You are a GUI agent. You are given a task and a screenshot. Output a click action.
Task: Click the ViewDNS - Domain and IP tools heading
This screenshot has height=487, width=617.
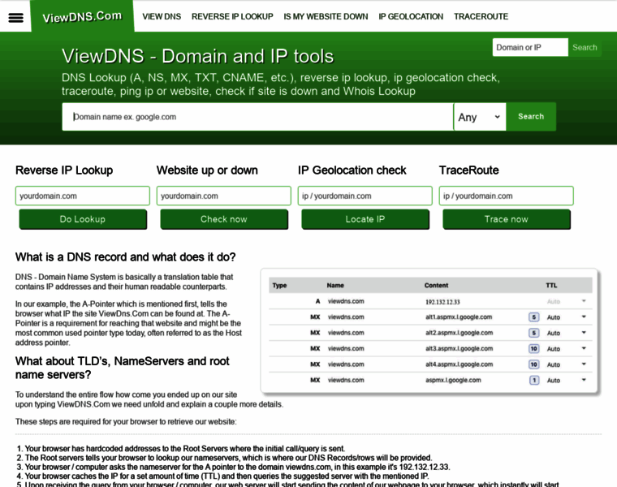(198, 56)
